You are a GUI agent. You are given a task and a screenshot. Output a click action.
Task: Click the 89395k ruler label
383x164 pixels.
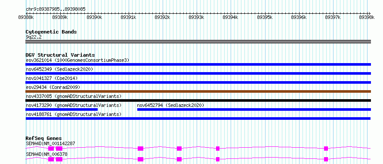[x=265, y=17]
